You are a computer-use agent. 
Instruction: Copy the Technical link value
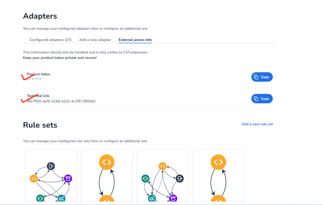pyautogui.click(x=262, y=99)
